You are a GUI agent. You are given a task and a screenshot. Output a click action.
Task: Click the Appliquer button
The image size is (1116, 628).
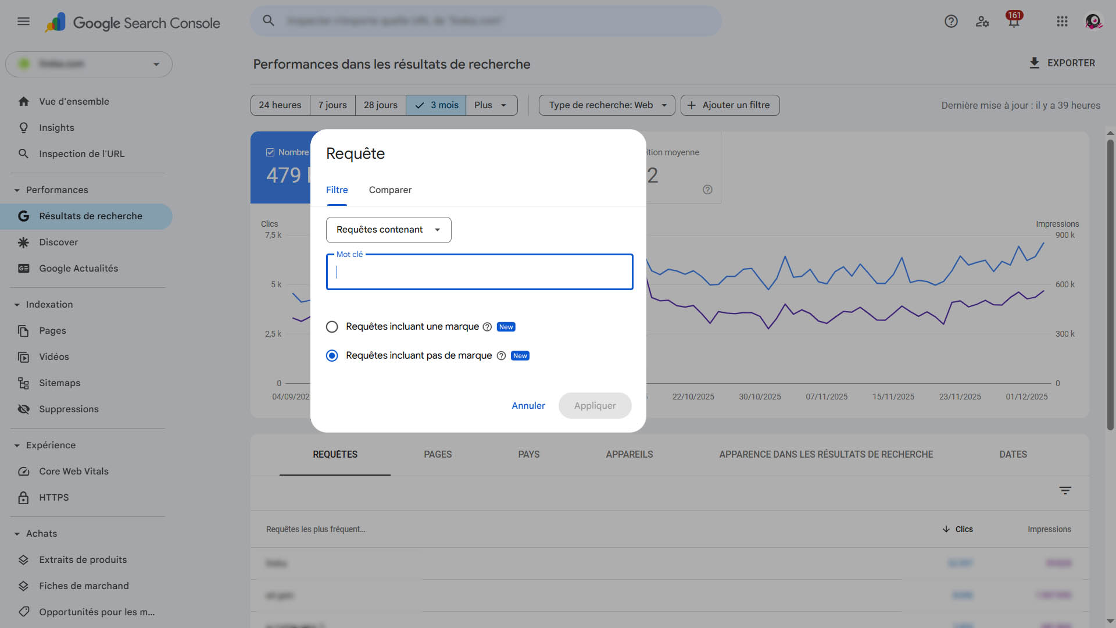point(595,405)
